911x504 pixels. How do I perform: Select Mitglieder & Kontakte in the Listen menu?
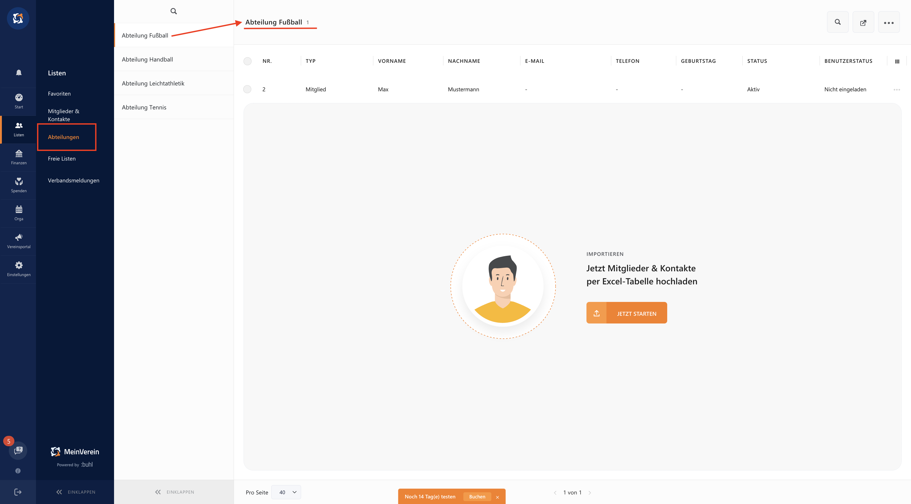click(63, 115)
